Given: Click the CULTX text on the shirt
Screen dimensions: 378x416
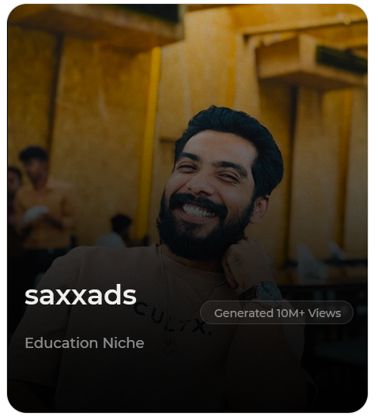Looking at the screenshot, I should [172, 320].
